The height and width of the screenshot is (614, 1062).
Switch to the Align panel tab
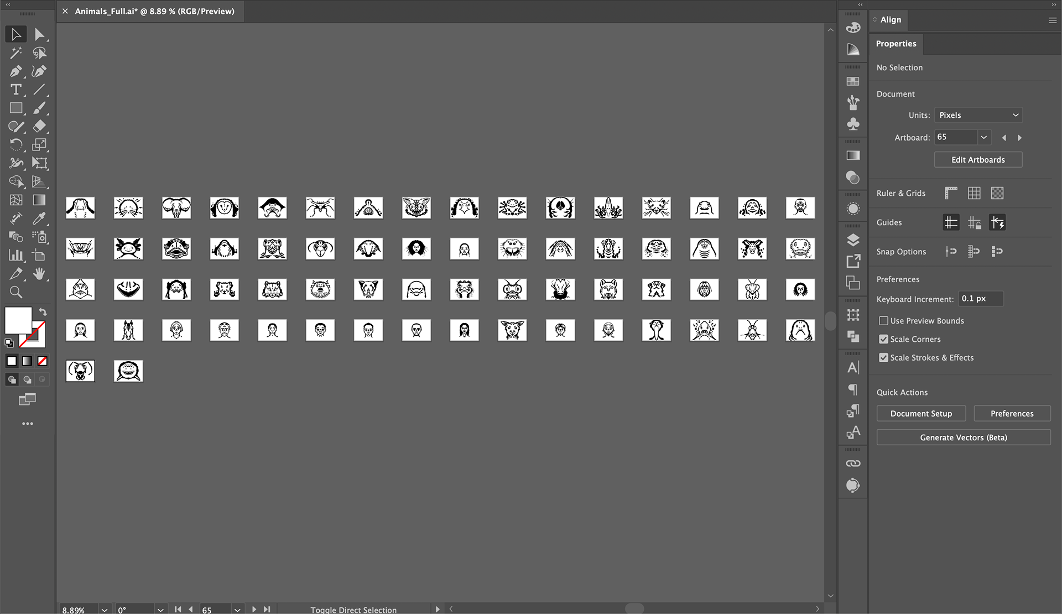point(891,20)
